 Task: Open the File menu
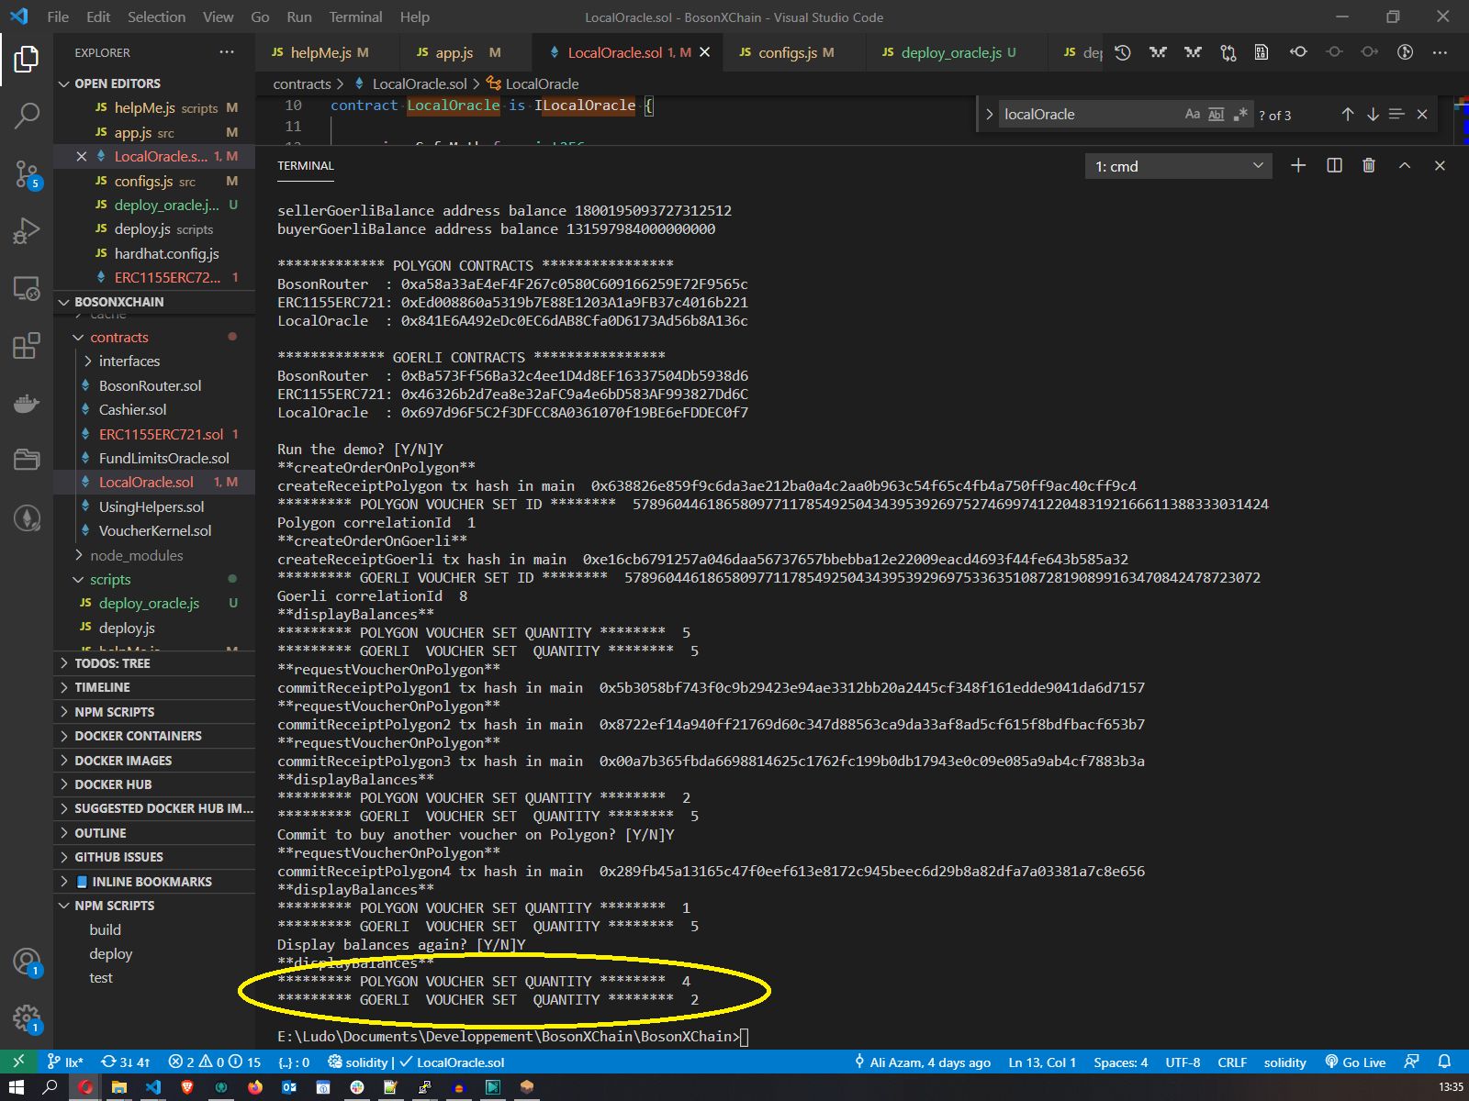(x=58, y=17)
